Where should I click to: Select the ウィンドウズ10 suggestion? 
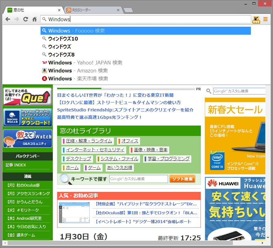point(146,39)
